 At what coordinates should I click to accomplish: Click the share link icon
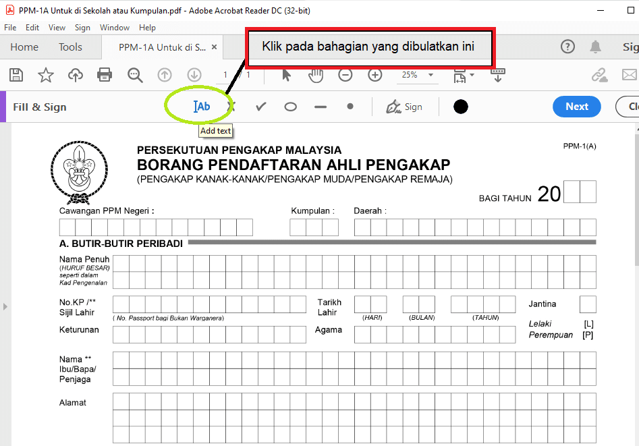(x=599, y=75)
